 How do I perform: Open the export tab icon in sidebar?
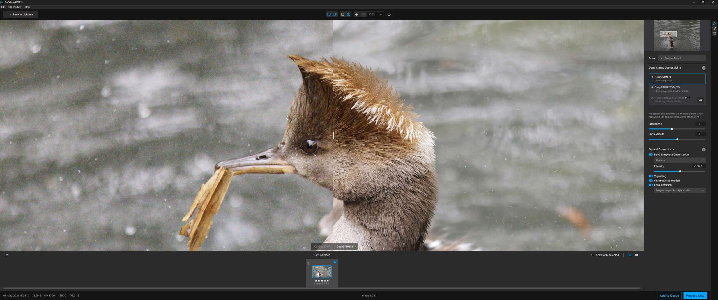(x=714, y=34)
